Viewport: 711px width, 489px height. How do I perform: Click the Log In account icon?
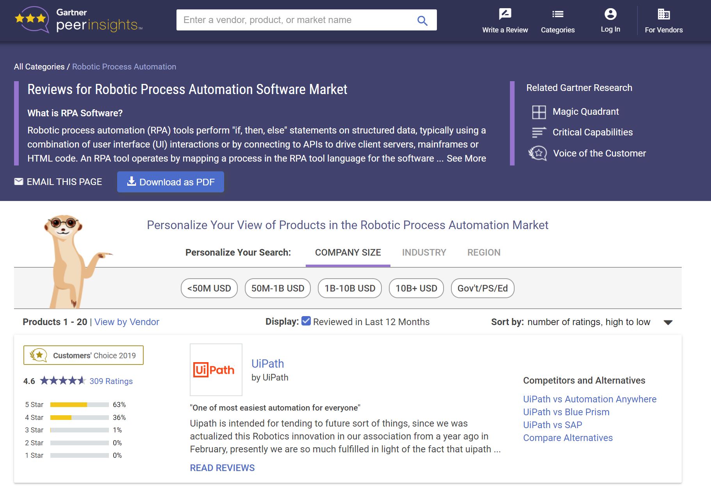coord(610,14)
